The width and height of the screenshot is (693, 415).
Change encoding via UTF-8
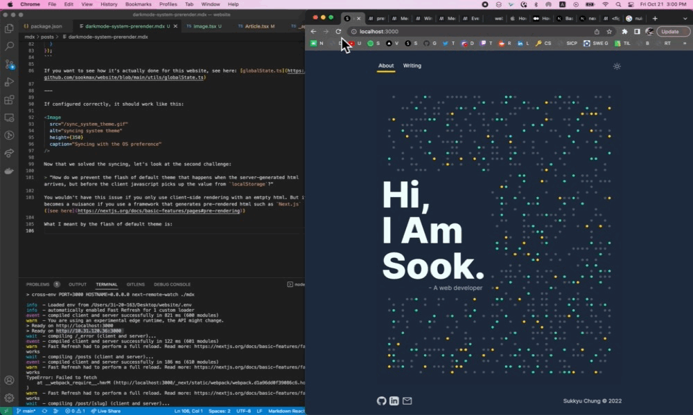tap(243, 411)
